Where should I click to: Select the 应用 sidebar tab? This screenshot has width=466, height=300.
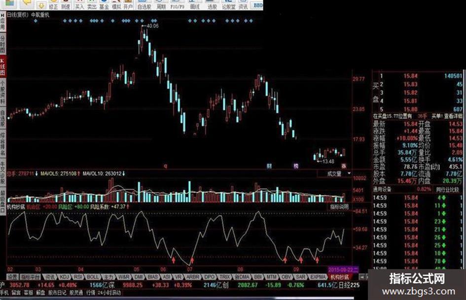click(x=2, y=23)
